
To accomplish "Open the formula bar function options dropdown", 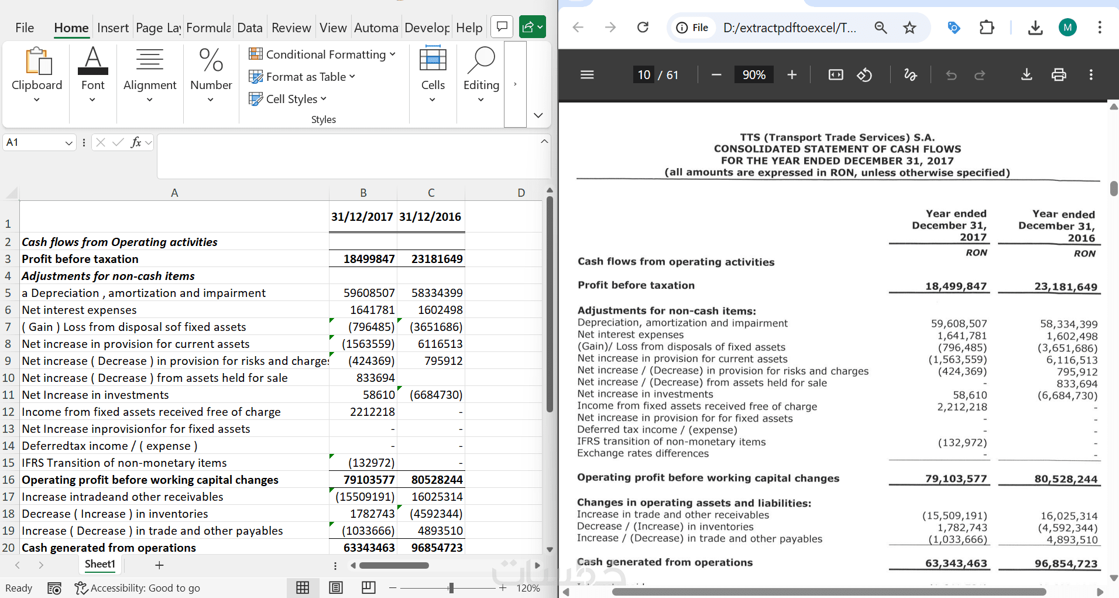I will pyautogui.click(x=149, y=142).
